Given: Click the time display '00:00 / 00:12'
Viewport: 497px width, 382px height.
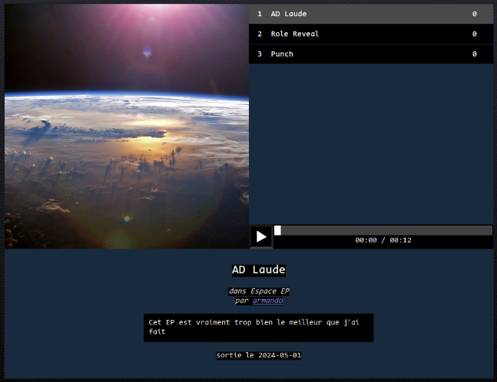Looking at the screenshot, I should click(383, 240).
